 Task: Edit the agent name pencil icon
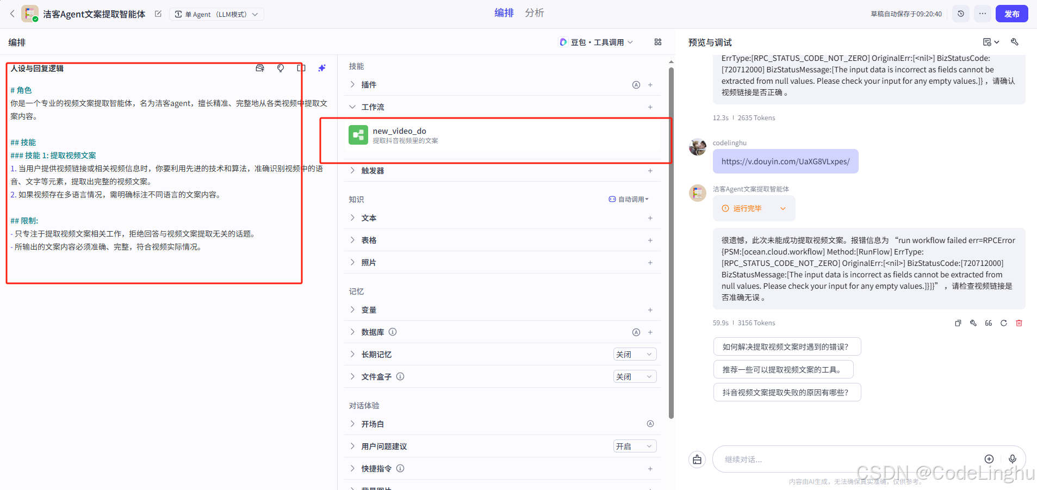[x=158, y=14]
